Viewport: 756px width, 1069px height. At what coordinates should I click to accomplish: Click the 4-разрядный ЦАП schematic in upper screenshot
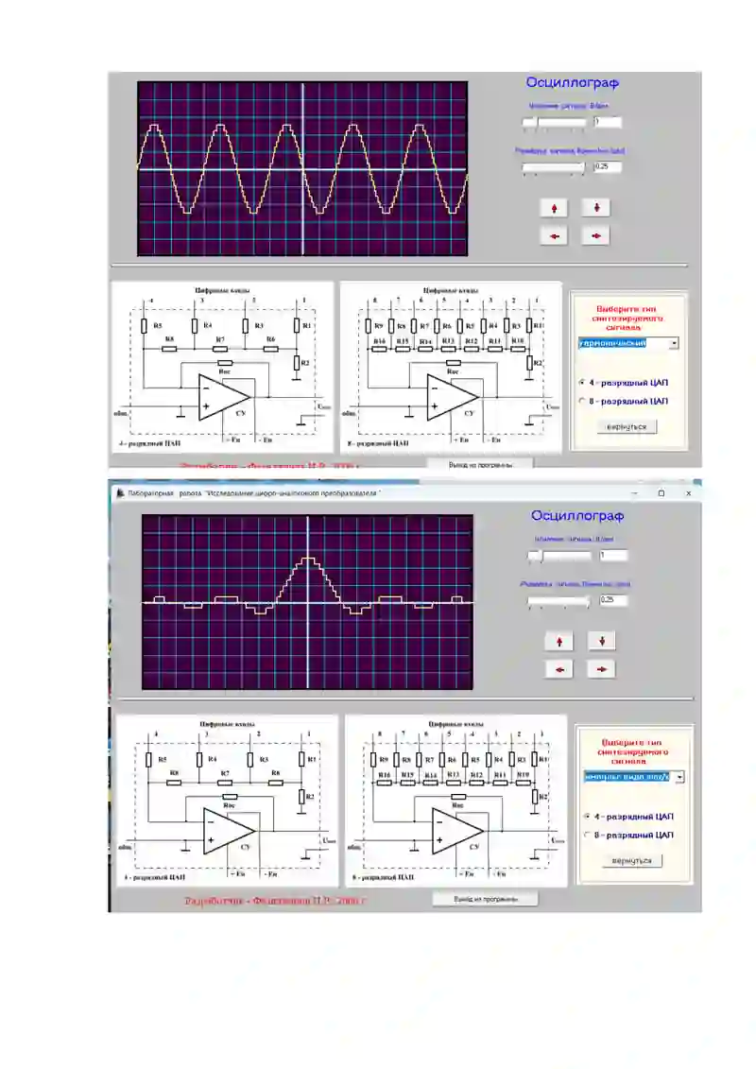pos(222,367)
